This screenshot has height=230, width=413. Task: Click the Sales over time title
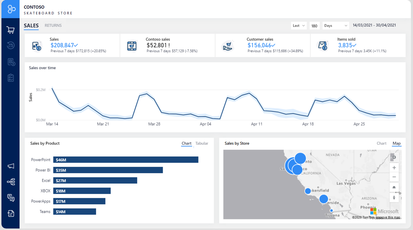(x=42, y=68)
